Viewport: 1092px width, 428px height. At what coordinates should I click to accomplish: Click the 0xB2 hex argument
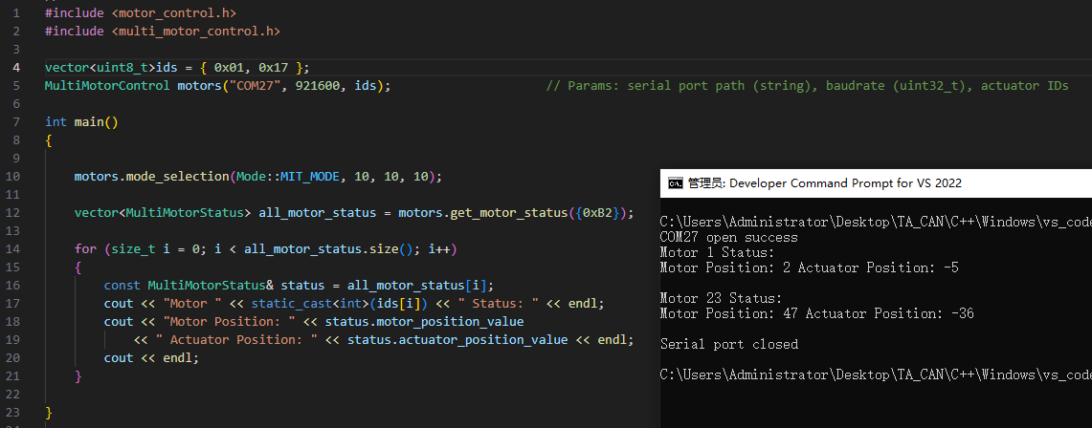(601, 213)
